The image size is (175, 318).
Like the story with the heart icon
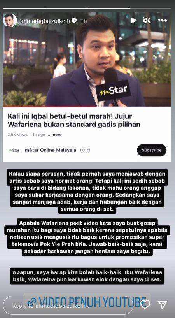coord(145,305)
